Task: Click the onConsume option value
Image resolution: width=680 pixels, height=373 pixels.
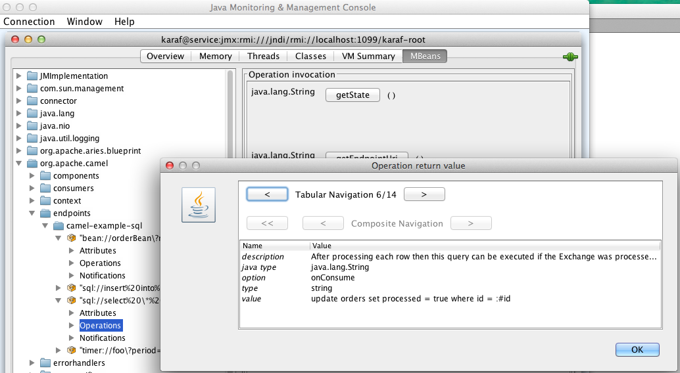Action: (333, 278)
